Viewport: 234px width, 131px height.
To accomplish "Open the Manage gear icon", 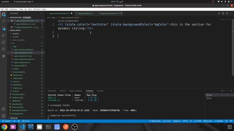I will click(3, 116).
